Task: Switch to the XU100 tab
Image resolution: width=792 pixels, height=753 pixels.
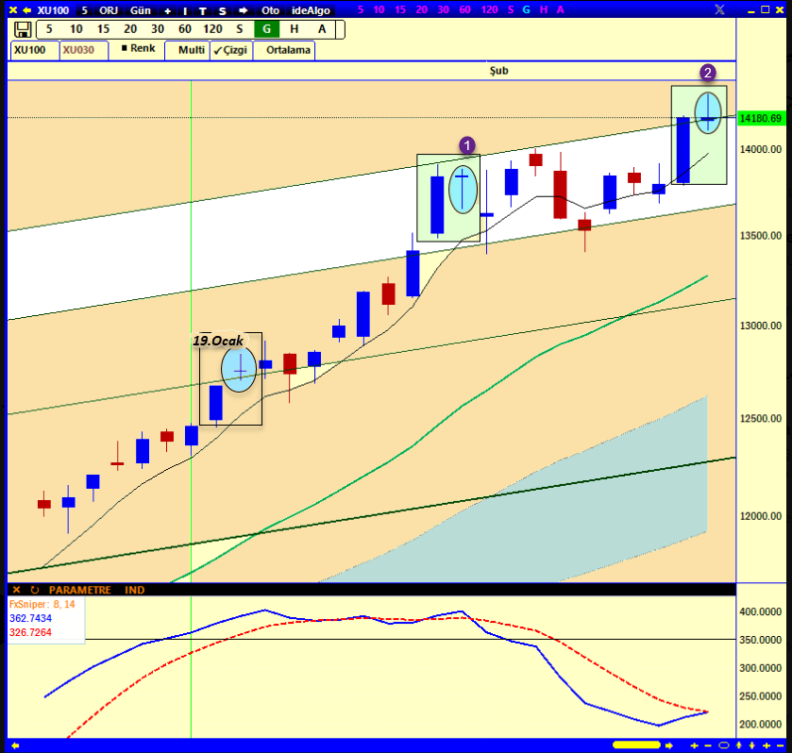Action: 34,50
